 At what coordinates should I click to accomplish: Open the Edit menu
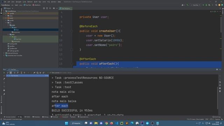(x=9, y=2)
